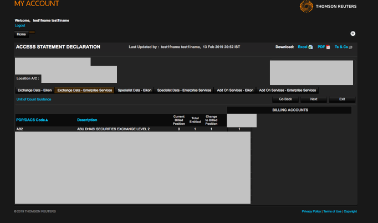Open the Ts & Cs link

(341, 47)
